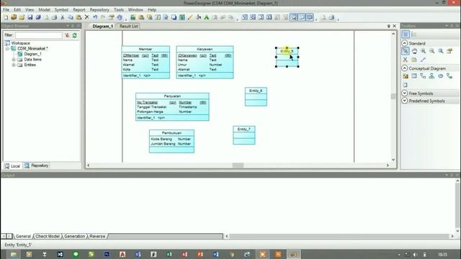Select the File tool in Conceptual Diagram

[x=406, y=85]
